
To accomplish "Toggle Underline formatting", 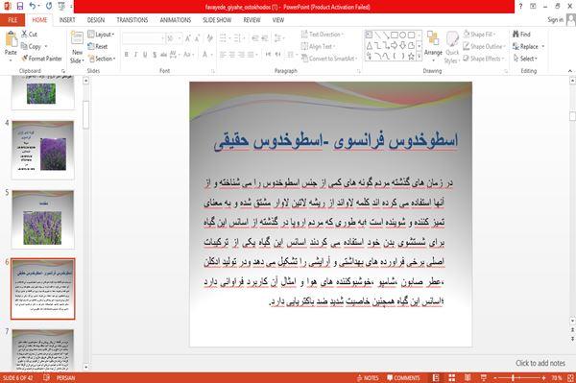I will pyautogui.click(x=145, y=55).
